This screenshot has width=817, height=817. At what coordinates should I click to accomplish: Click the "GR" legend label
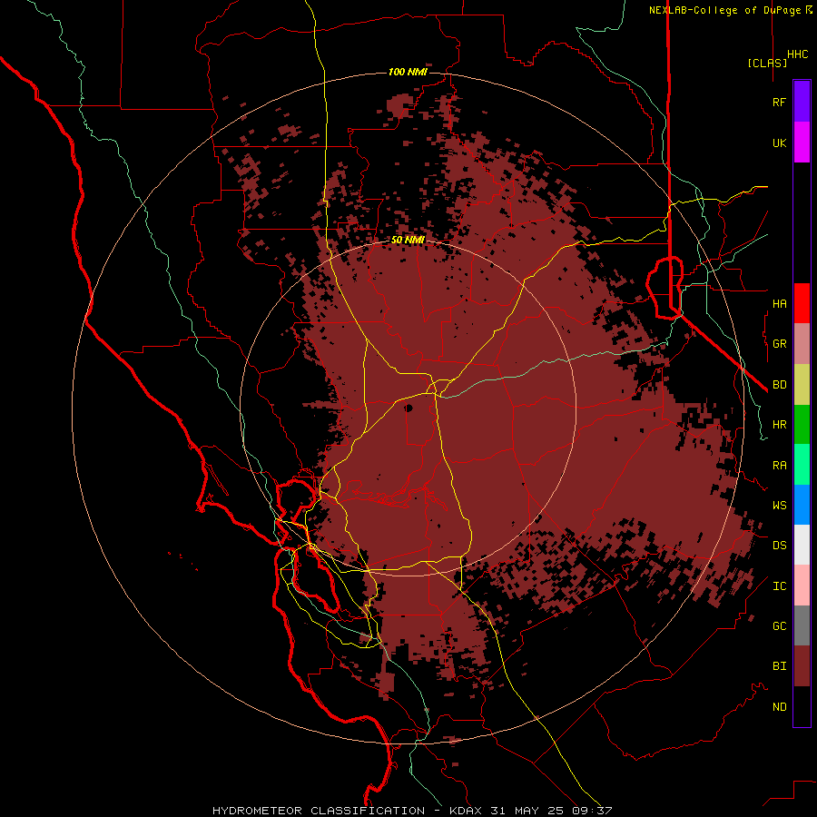[x=779, y=344]
